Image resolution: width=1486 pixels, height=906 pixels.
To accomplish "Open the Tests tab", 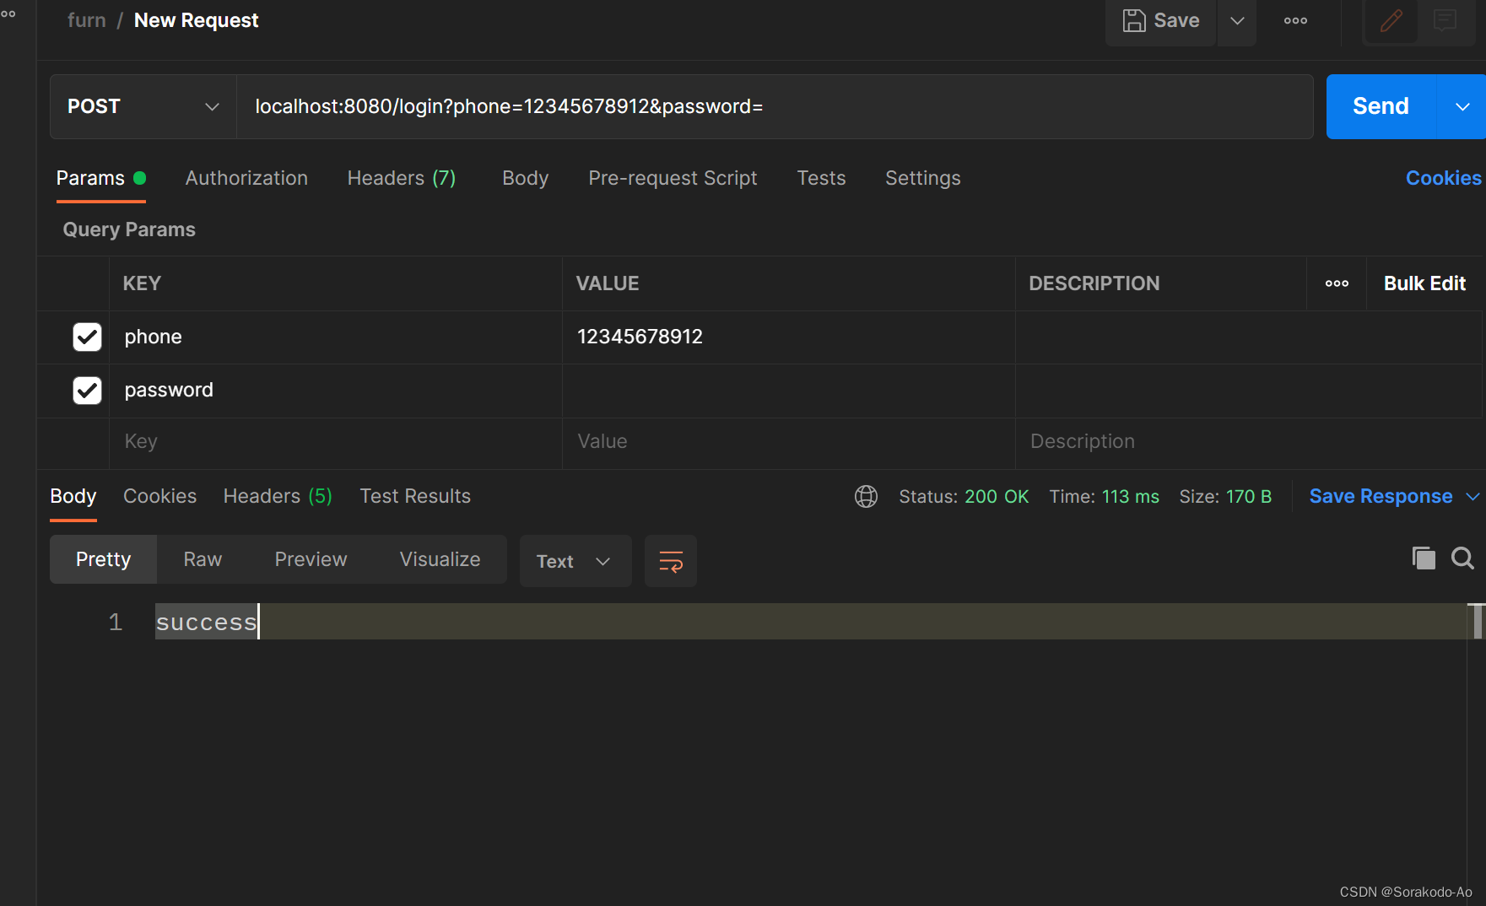I will (820, 178).
